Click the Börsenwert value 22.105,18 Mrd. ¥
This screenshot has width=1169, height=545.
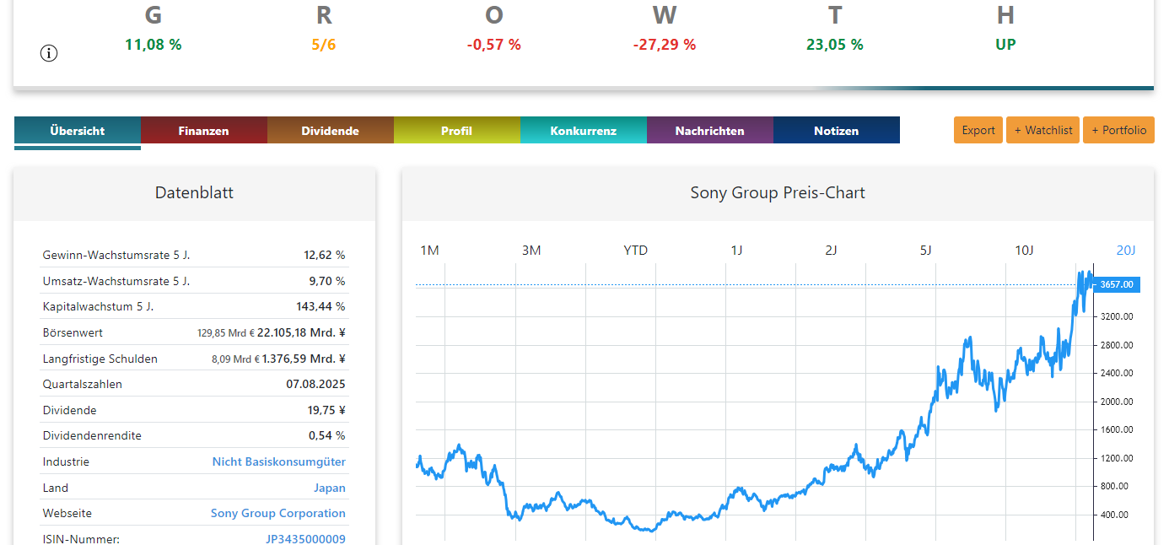(301, 332)
